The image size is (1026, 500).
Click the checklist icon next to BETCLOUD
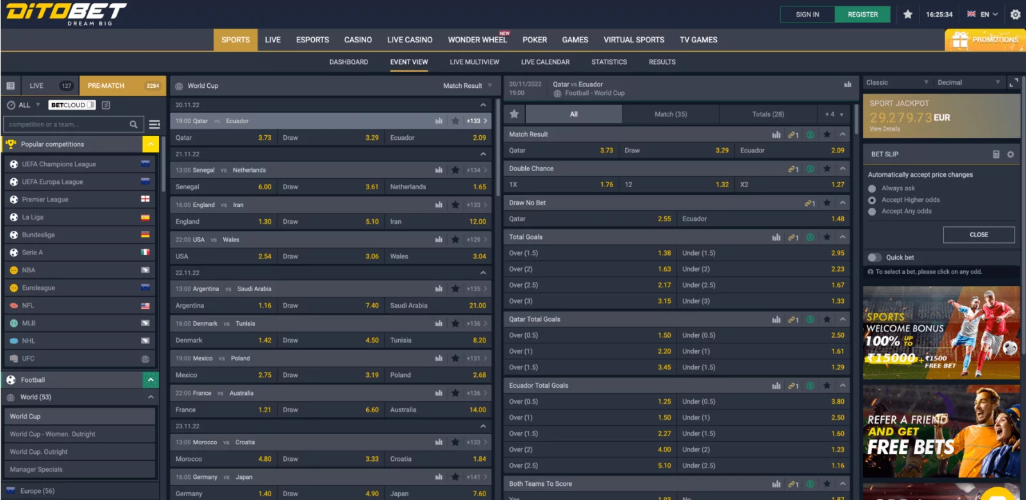pos(106,105)
